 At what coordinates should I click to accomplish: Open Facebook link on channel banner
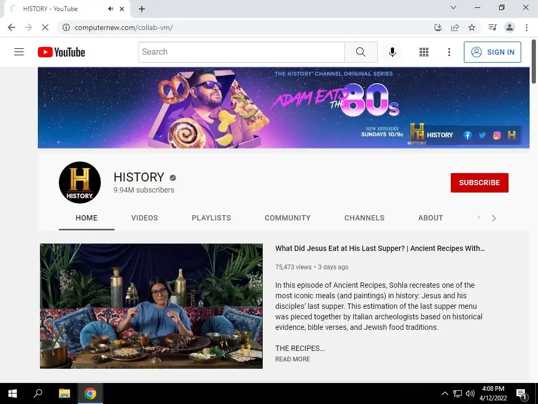point(467,135)
